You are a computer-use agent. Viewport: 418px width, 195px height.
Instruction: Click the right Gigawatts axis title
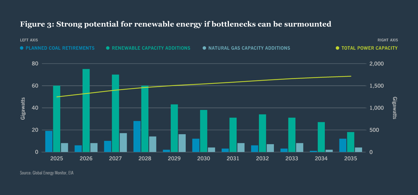click(394, 108)
